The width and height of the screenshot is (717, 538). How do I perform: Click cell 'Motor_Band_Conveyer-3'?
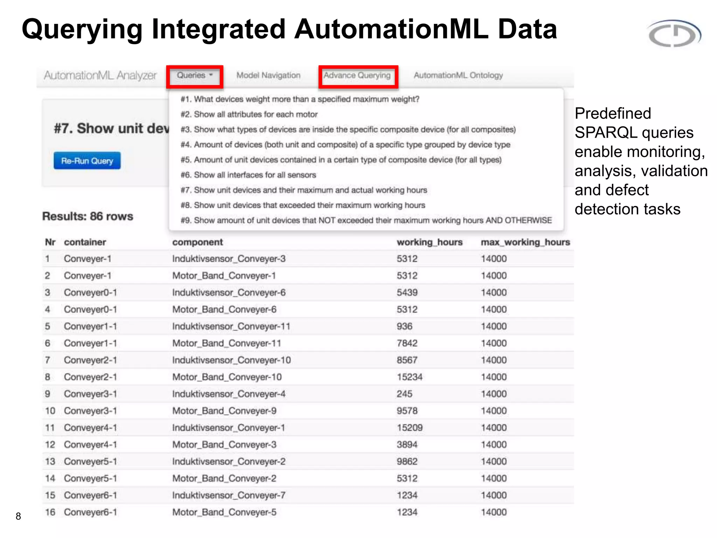pos(224,445)
